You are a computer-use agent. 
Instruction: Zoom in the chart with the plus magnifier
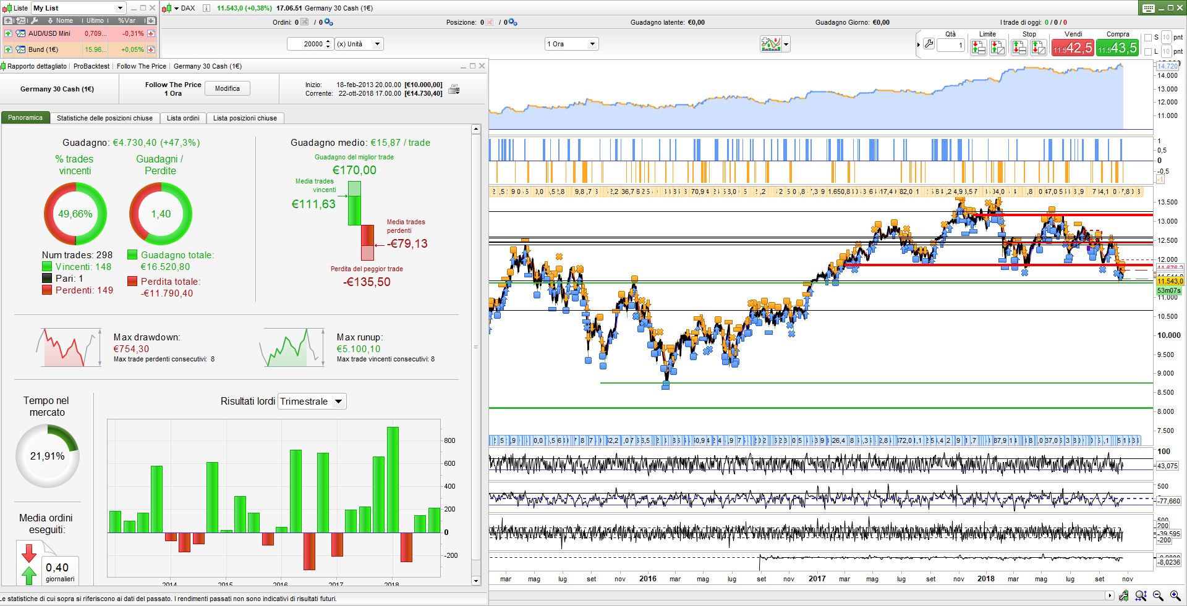[1175, 595]
